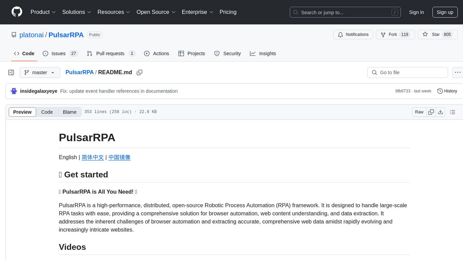Switch to the Actions tab
This screenshot has height=260, width=463.
(157, 53)
